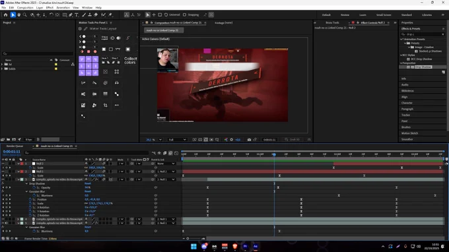Viewport: 449px width, 252px height.
Task: Collapse Drop Shadow effect group
Action: coord(26,183)
